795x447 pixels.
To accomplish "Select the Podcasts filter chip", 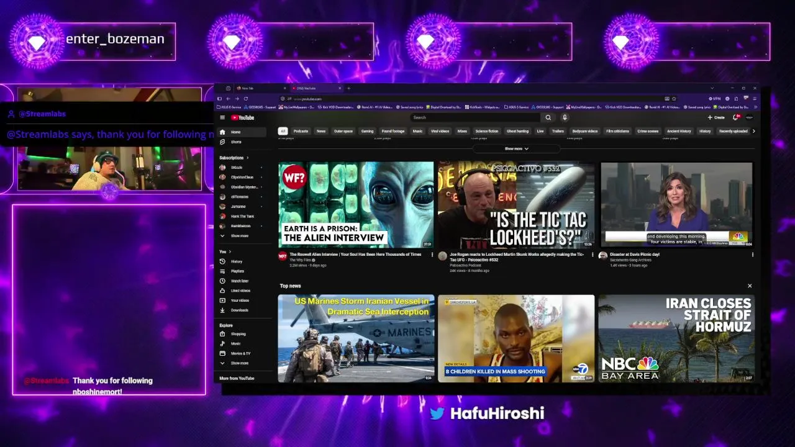I will point(301,131).
